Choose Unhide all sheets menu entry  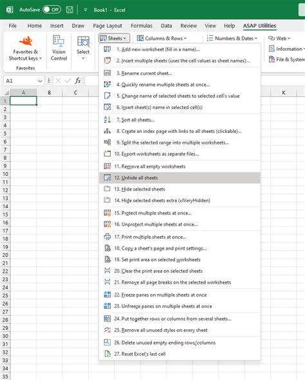coord(180,178)
